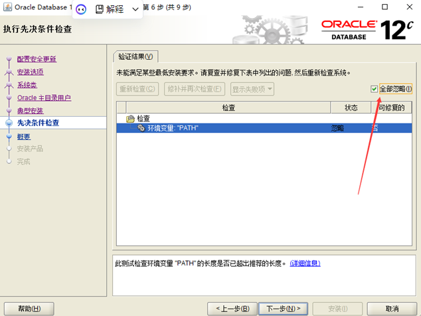Maximize the Oracle installer window
The image size is (421, 316).
point(384,7)
